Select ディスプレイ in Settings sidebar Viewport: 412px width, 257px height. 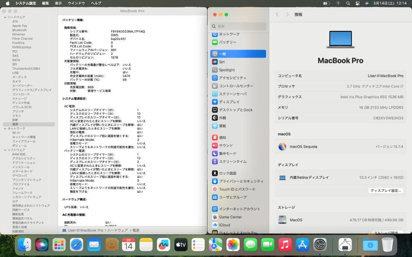click(238, 102)
